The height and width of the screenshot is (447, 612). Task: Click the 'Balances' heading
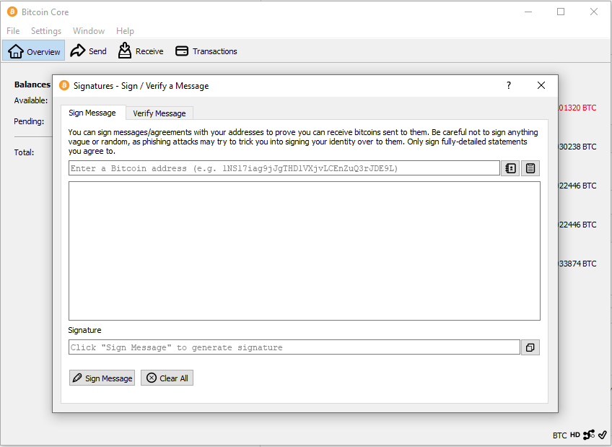(x=32, y=84)
